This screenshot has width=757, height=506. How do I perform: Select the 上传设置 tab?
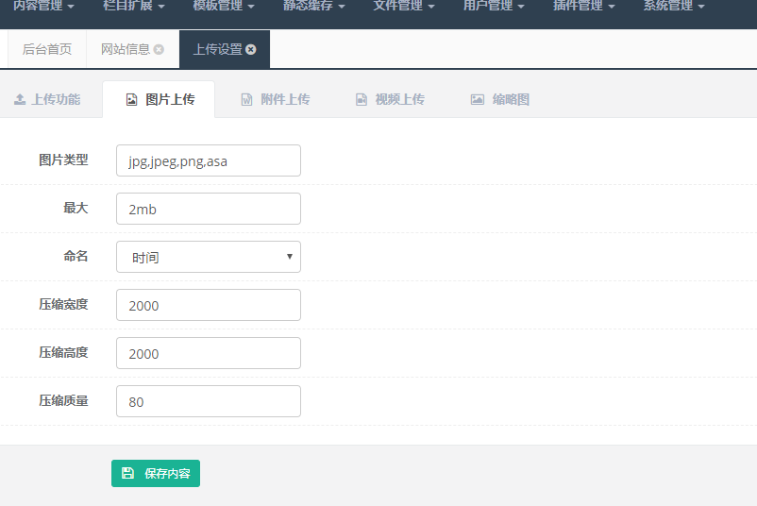(x=218, y=49)
